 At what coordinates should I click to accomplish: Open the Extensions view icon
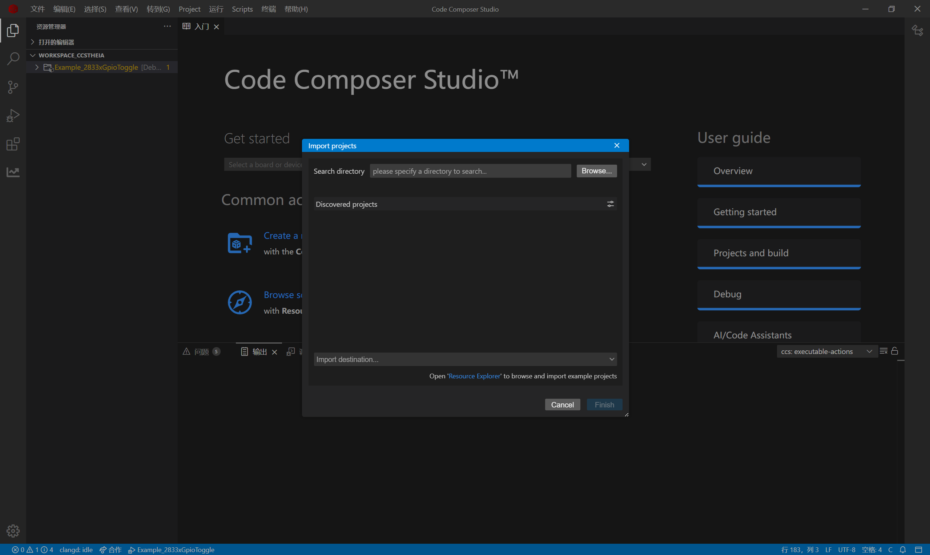13,144
